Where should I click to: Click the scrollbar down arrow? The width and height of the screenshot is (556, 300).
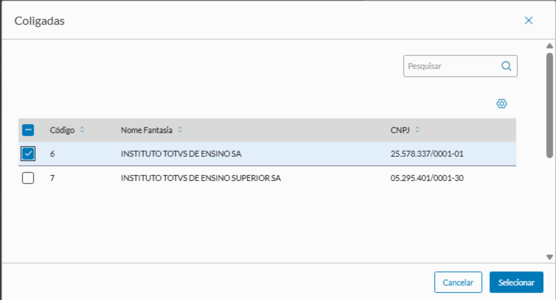click(x=550, y=257)
